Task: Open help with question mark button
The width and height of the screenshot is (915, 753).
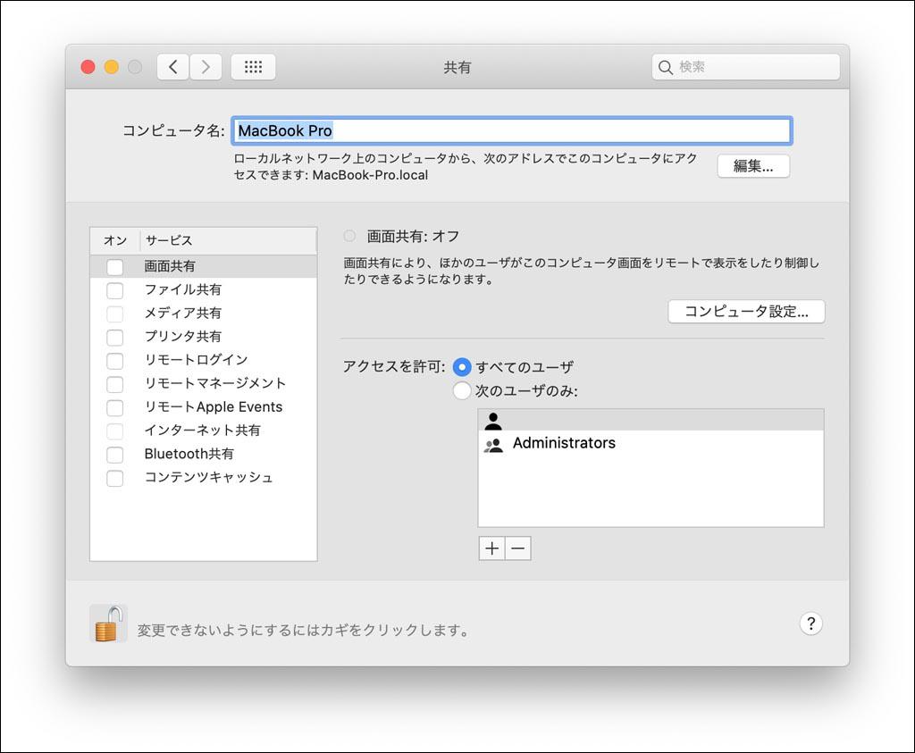Action: coord(810,623)
